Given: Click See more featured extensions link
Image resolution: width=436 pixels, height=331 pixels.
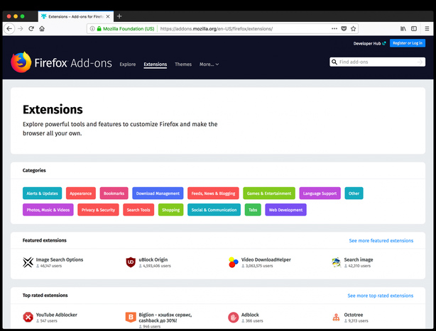Looking at the screenshot, I should coord(381,240).
